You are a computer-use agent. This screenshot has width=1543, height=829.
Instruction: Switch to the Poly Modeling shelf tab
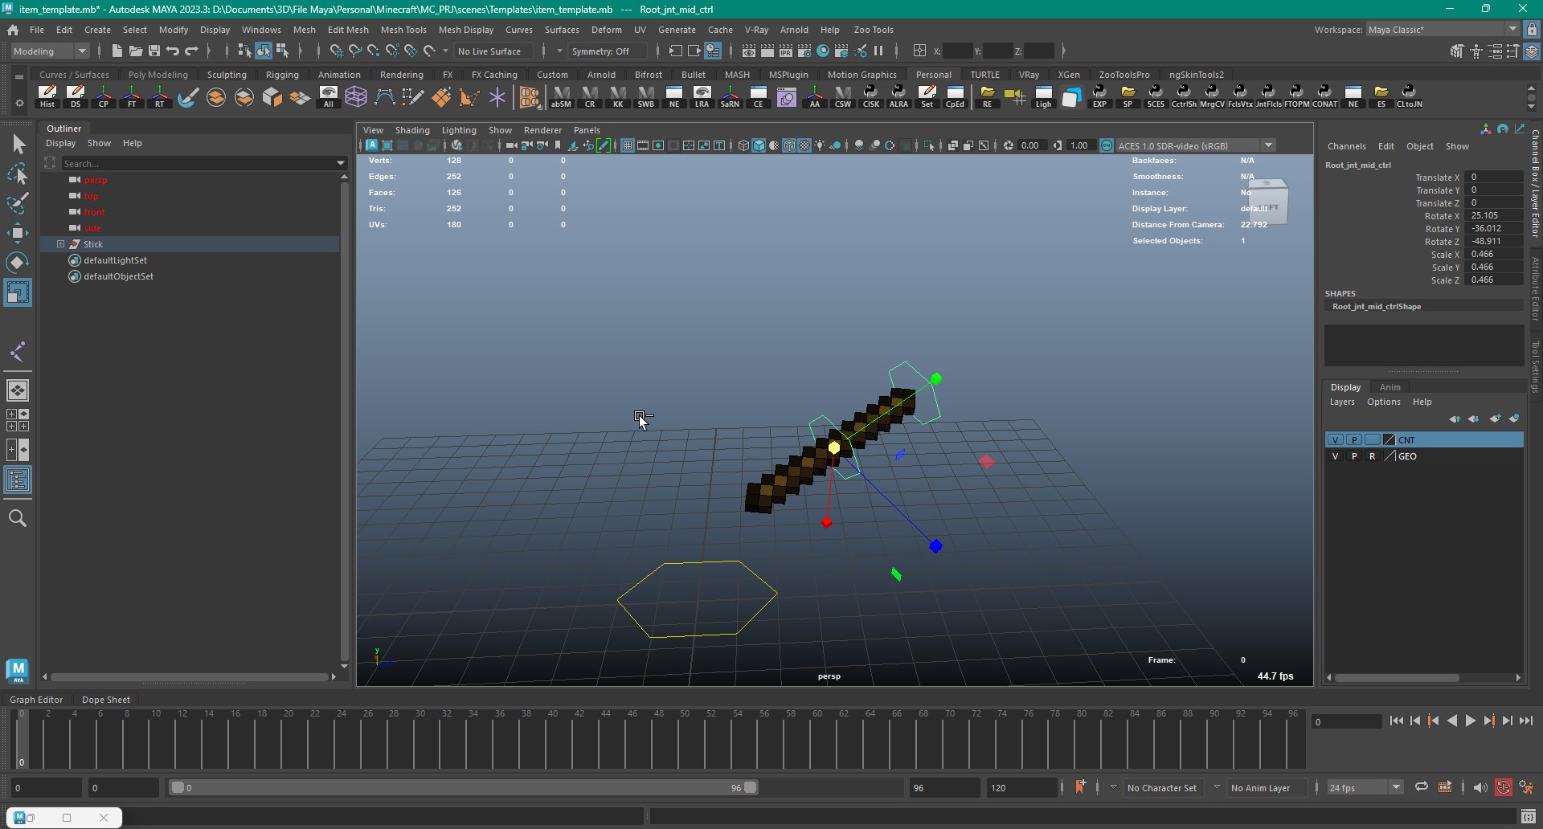click(158, 75)
